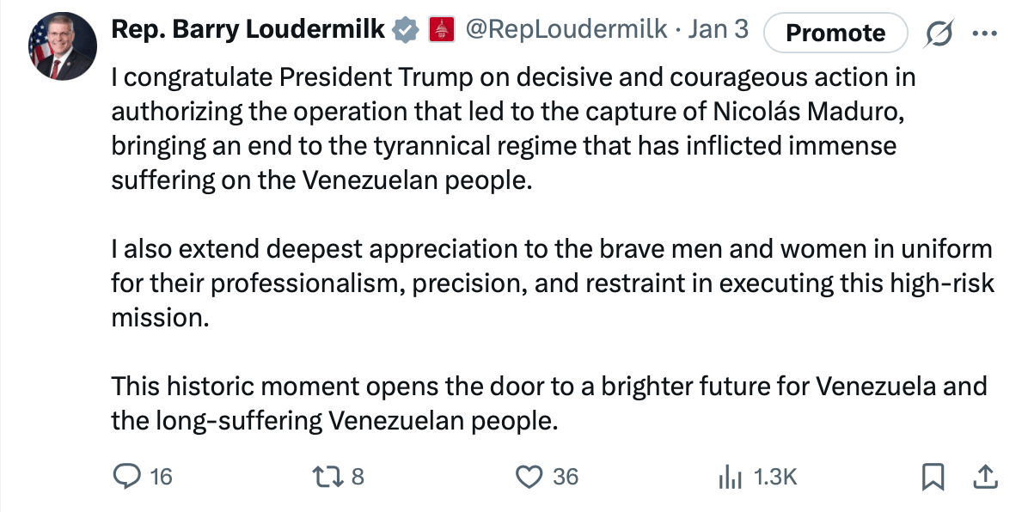Bookmark this post
Image resolution: width=1028 pixels, height=512 pixels.
pyautogui.click(x=933, y=477)
